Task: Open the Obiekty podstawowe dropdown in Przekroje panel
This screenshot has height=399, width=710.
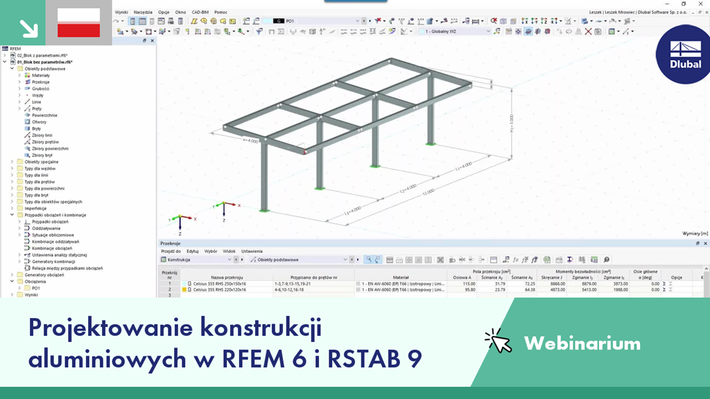Action: click(x=345, y=260)
